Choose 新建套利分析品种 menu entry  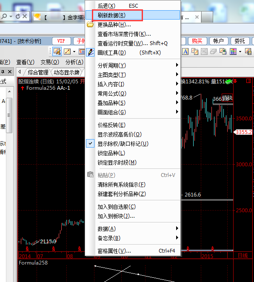click(x=133, y=194)
